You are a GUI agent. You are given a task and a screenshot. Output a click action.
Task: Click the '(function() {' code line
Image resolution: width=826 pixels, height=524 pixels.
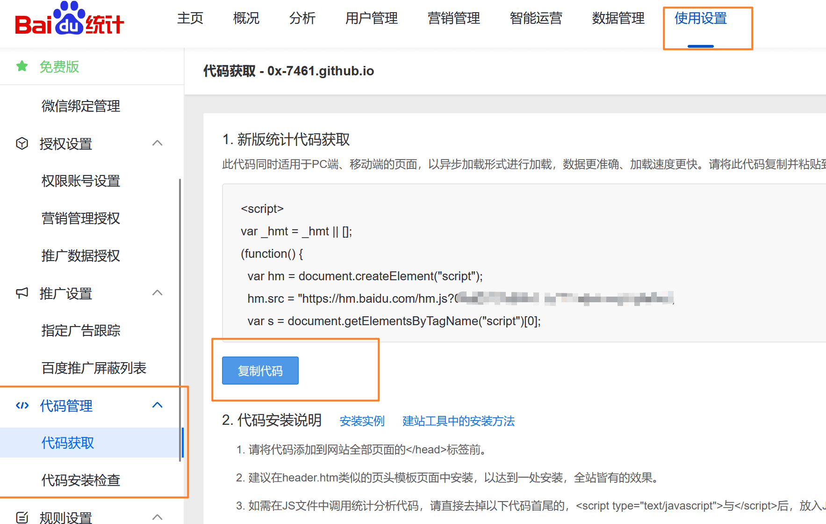click(x=272, y=254)
